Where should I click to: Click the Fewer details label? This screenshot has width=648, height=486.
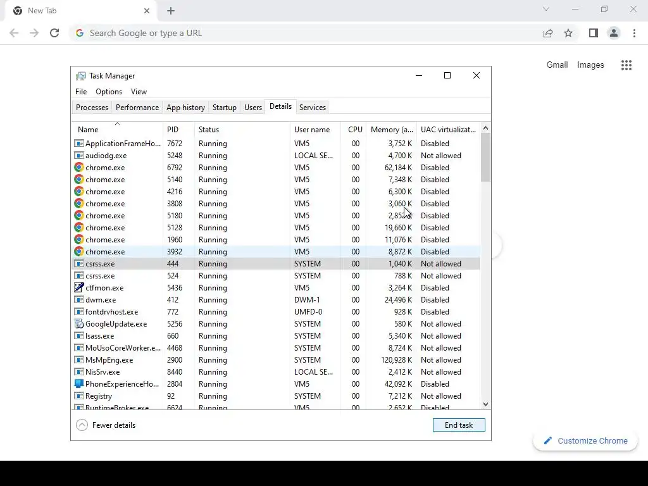click(114, 425)
